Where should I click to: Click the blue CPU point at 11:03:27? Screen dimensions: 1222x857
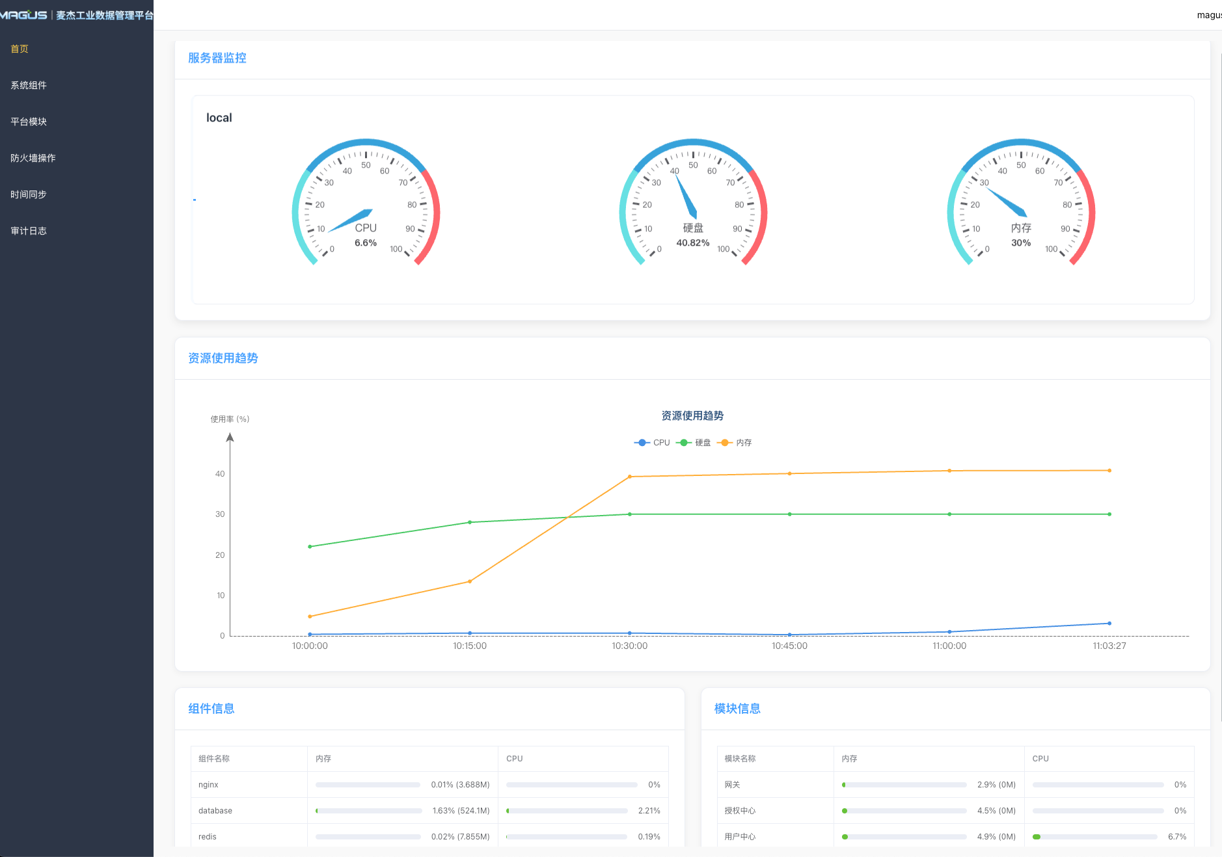tap(1109, 624)
